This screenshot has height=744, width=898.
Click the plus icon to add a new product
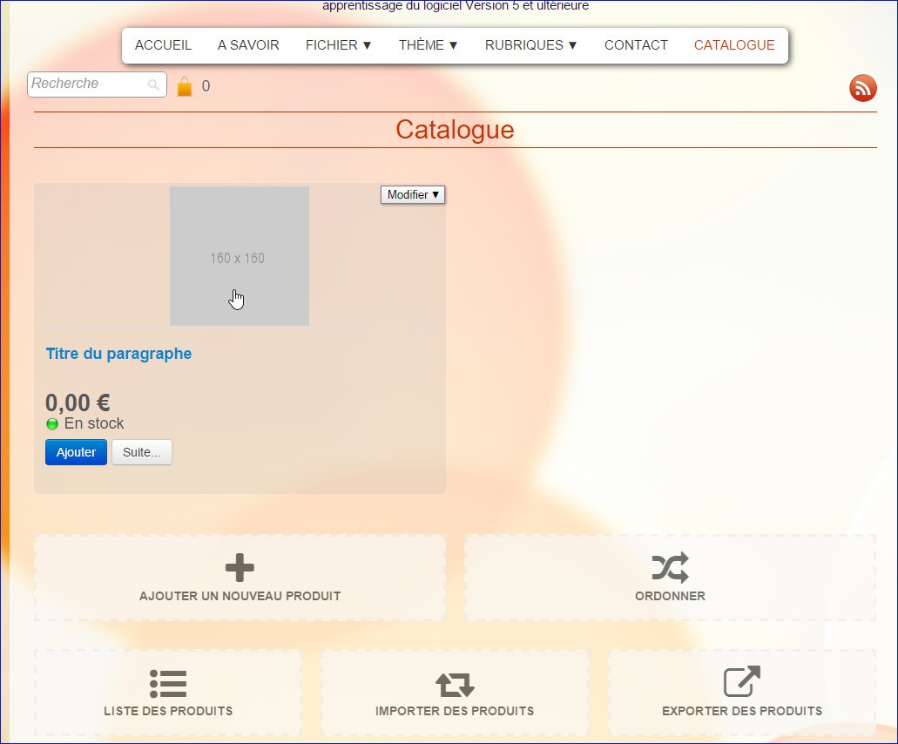[x=240, y=568]
